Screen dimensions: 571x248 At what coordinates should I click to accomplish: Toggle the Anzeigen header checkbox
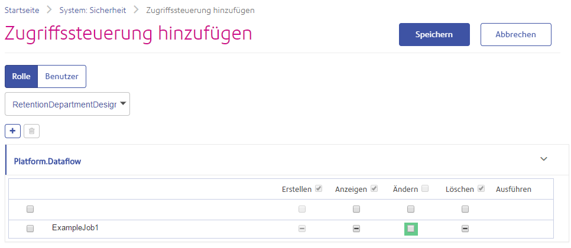click(374, 189)
